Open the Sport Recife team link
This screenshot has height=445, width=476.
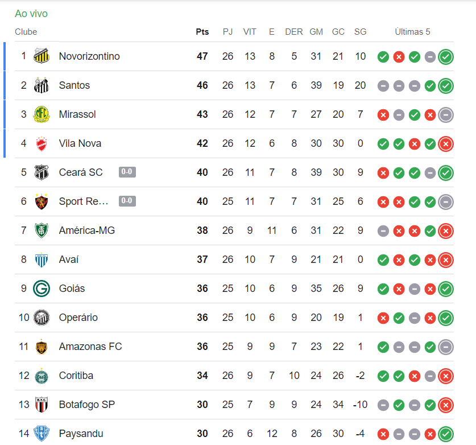coord(83,201)
